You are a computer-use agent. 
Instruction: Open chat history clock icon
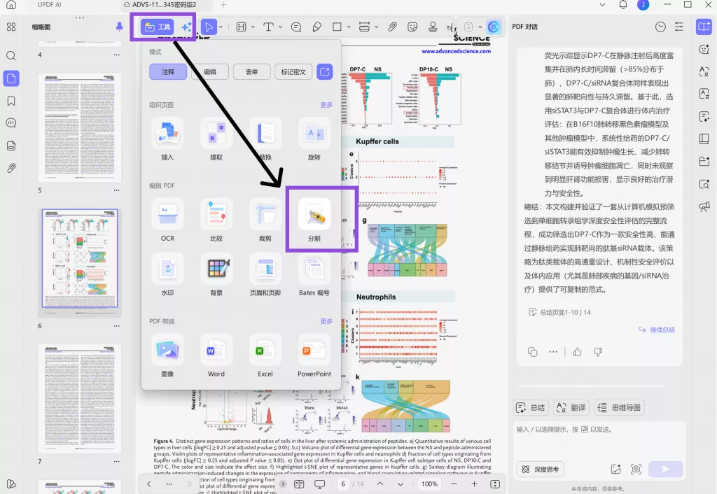pyautogui.click(x=660, y=27)
